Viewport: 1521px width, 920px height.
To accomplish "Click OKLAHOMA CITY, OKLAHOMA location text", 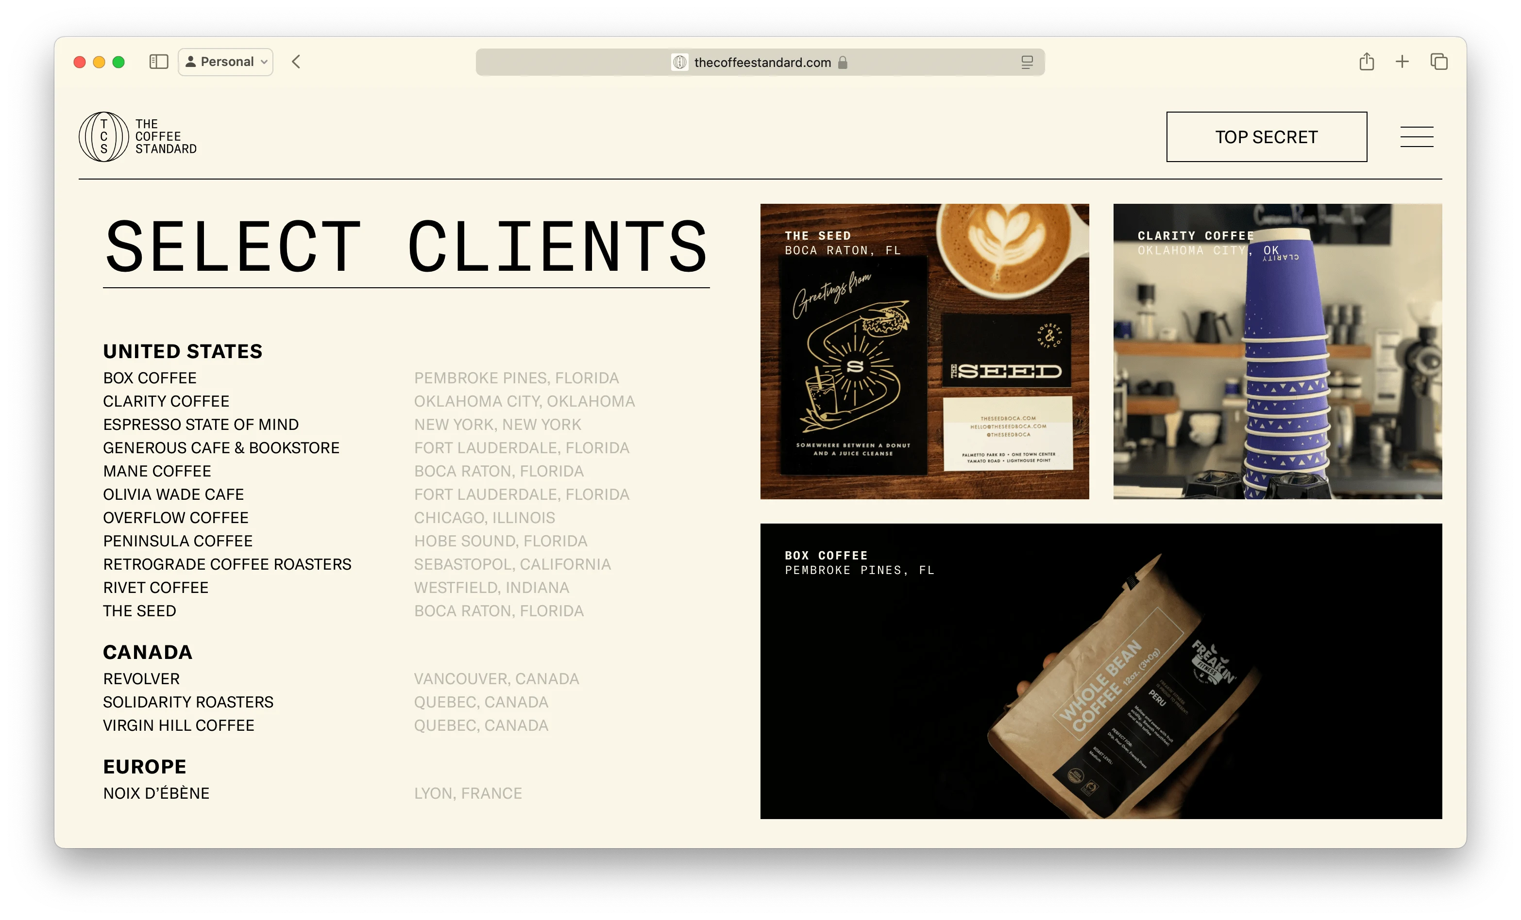I will (524, 401).
